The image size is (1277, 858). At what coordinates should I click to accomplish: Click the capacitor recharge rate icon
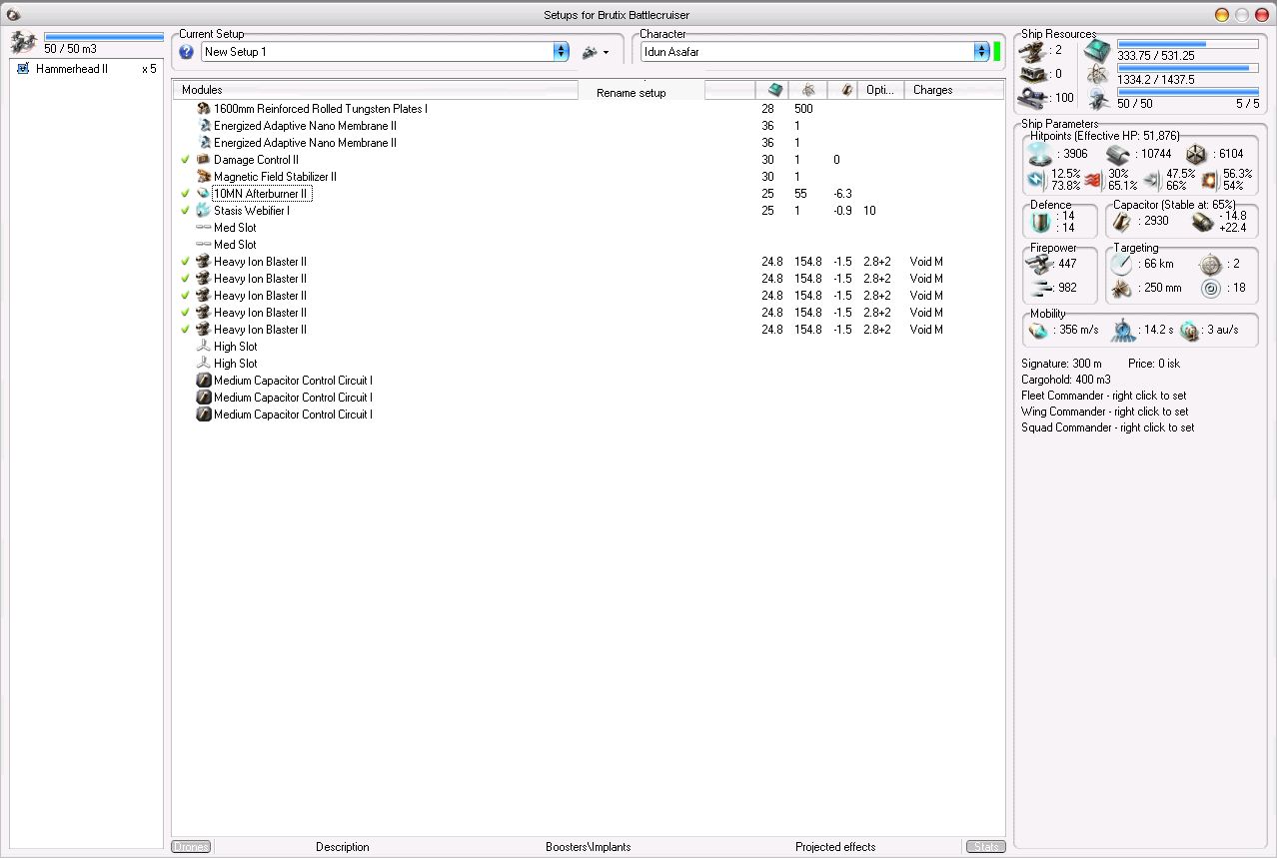(x=1202, y=221)
